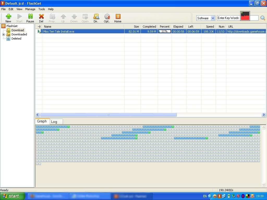
Task: Select the Deleted folder in the tree
Action: point(16,39)
